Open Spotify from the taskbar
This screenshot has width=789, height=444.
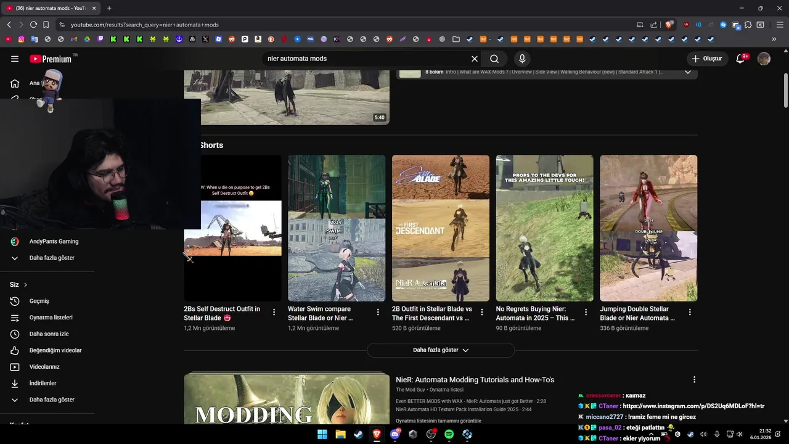(449, 434)
